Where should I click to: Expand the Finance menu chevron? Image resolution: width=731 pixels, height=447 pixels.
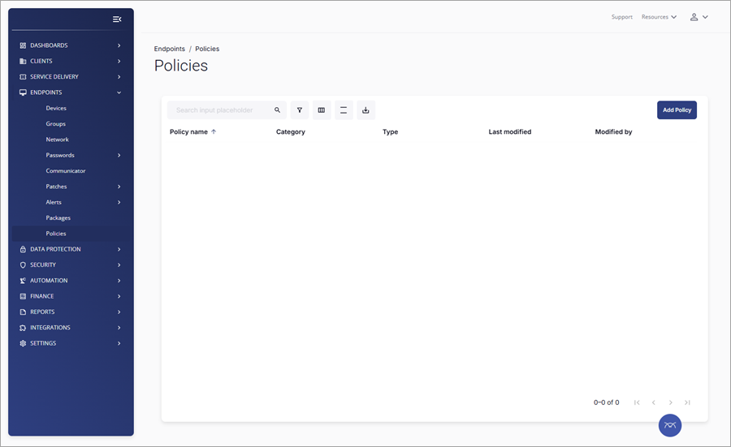coord(119,296)
